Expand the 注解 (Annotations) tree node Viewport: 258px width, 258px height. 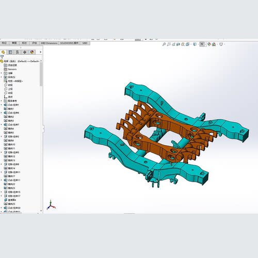pyautogui.click(x=2, y=73)
